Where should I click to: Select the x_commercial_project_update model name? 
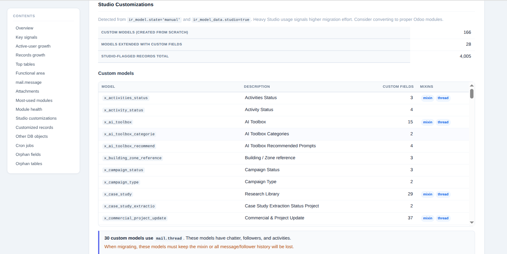point(135,218)
